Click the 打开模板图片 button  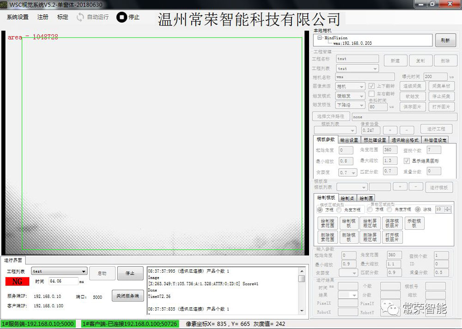click(x=392, y=238)
